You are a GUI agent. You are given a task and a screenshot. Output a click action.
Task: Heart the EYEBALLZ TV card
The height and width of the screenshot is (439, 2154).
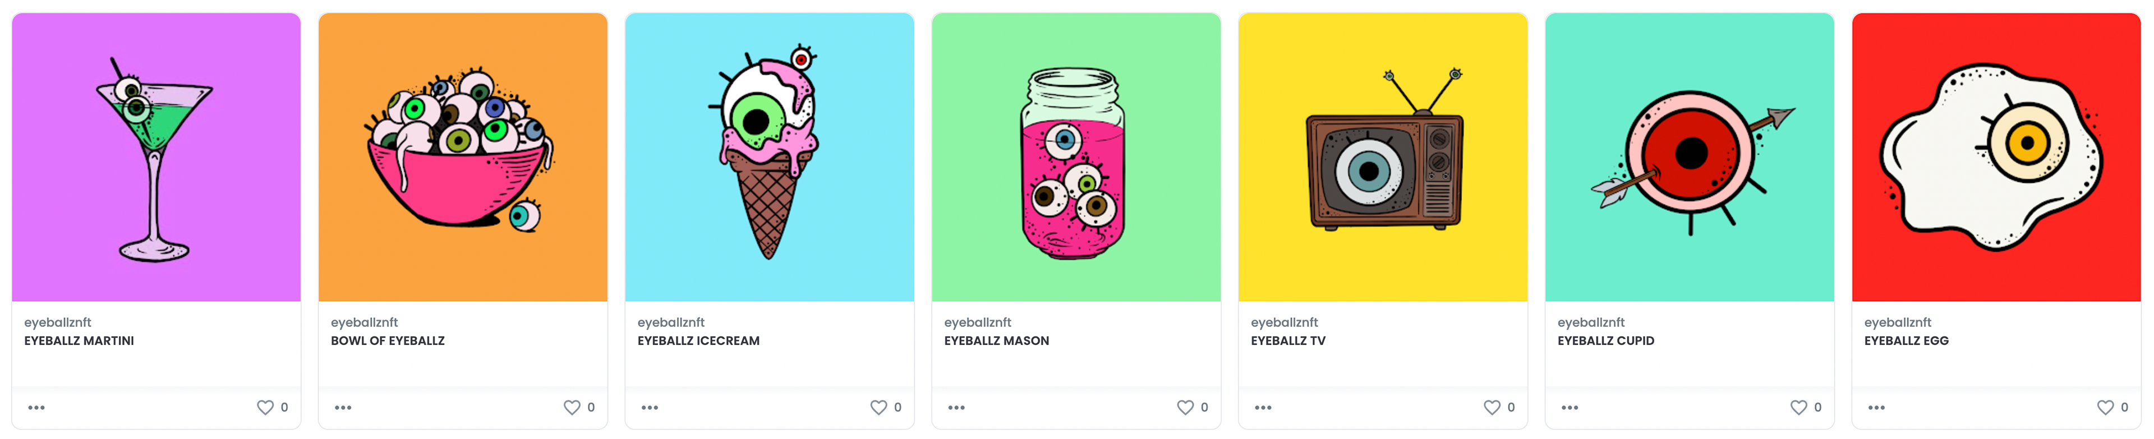pyautogui.click(x=1493, y=407)
